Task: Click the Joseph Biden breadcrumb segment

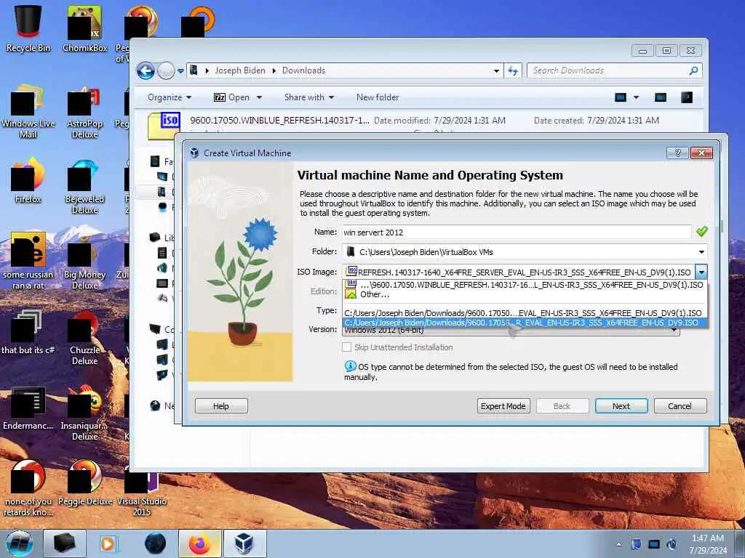Action: [240, 70]
